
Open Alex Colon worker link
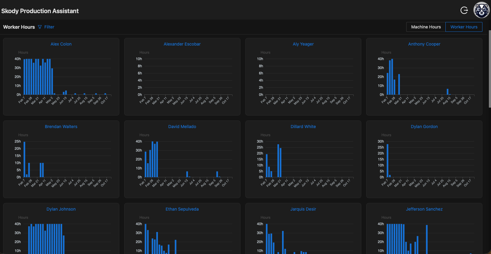coord(61,44)
